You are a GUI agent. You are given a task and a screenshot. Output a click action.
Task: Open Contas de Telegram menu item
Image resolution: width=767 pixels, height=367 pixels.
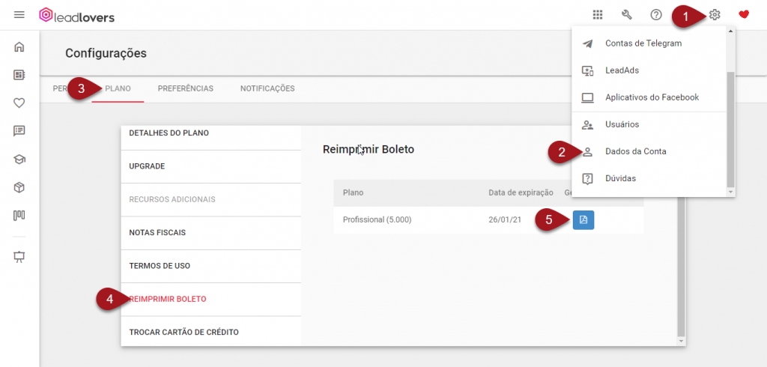coord(643,43)
